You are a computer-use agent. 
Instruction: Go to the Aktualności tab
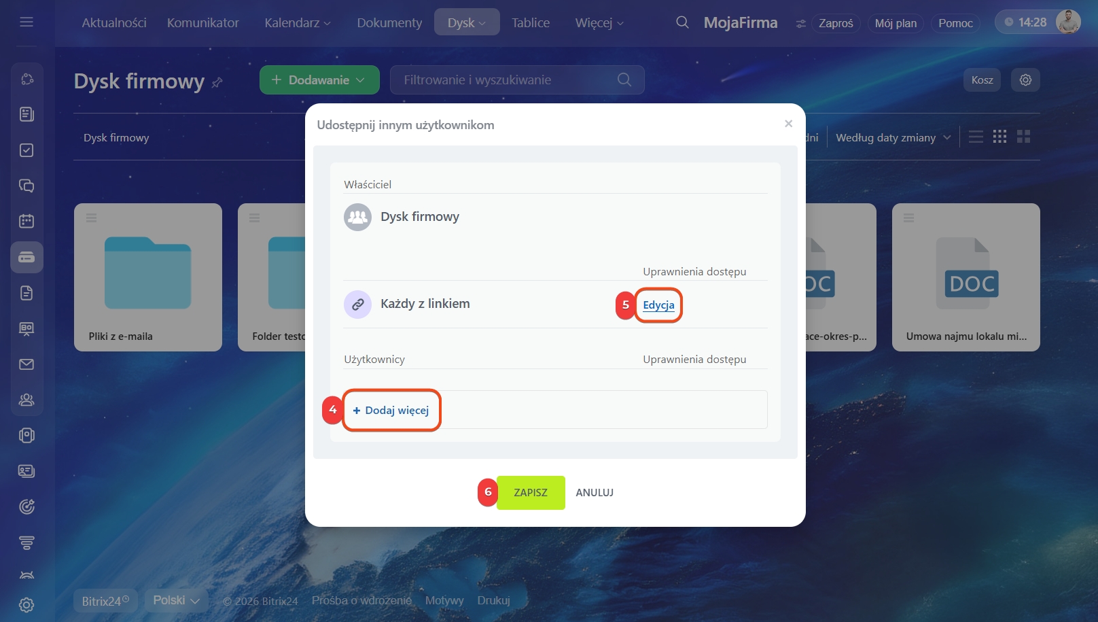(114, 22)
